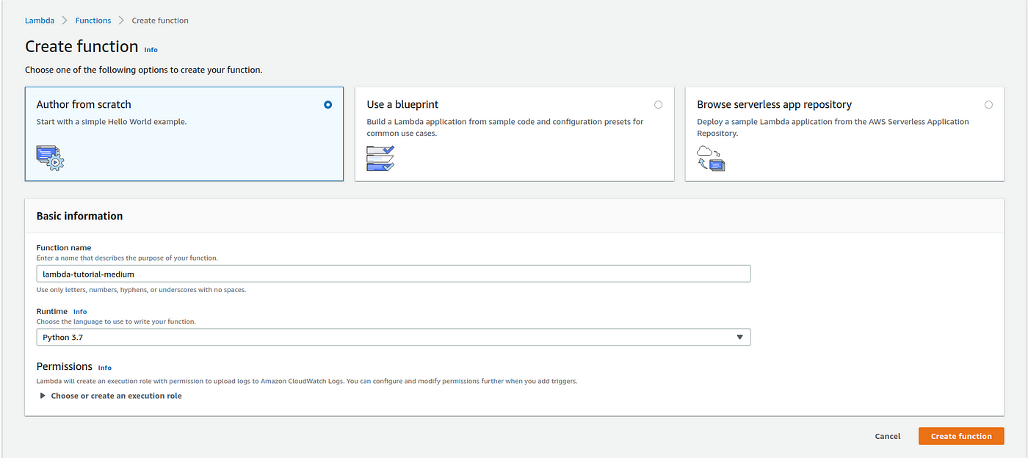The height and width of the screenshot is (458, 1028).
Task: Go to the Lambda breadcrumb link
Action: [x=40, y=21]
